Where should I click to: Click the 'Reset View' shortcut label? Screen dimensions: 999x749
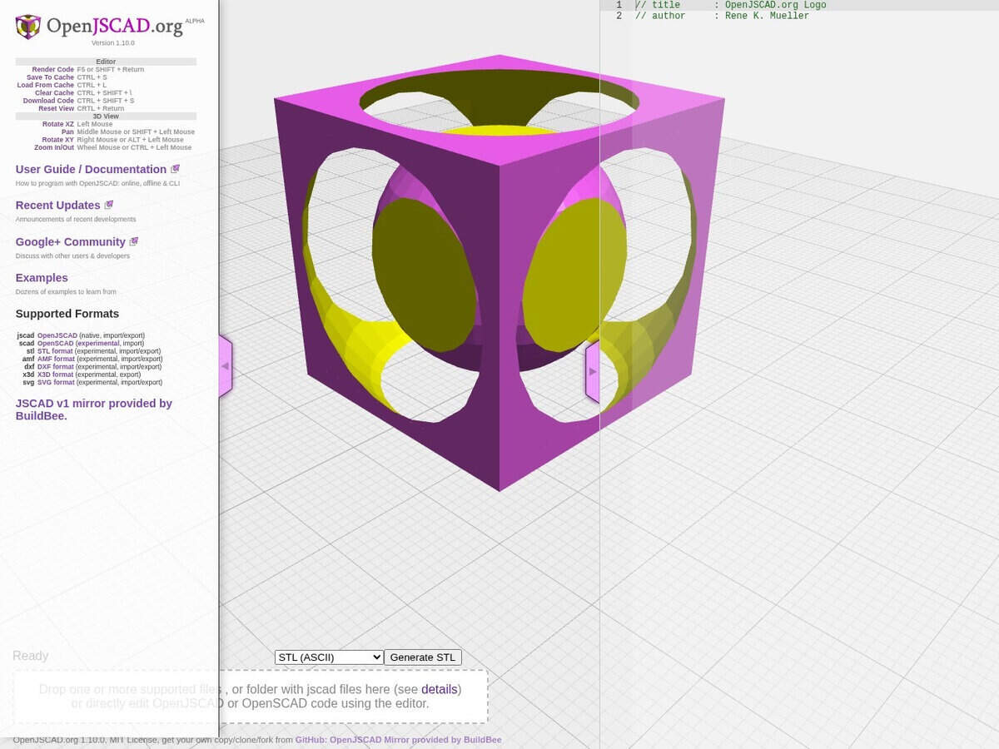(x=56, y=108)
